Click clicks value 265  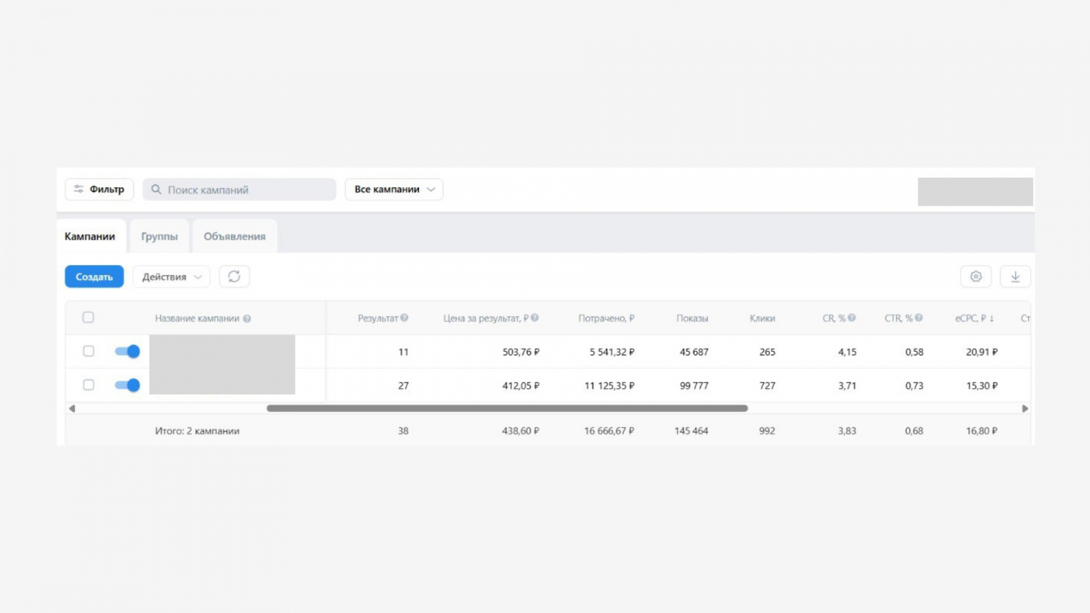767,352
